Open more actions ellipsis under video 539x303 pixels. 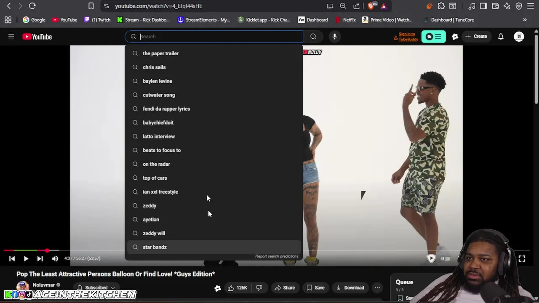377,288
